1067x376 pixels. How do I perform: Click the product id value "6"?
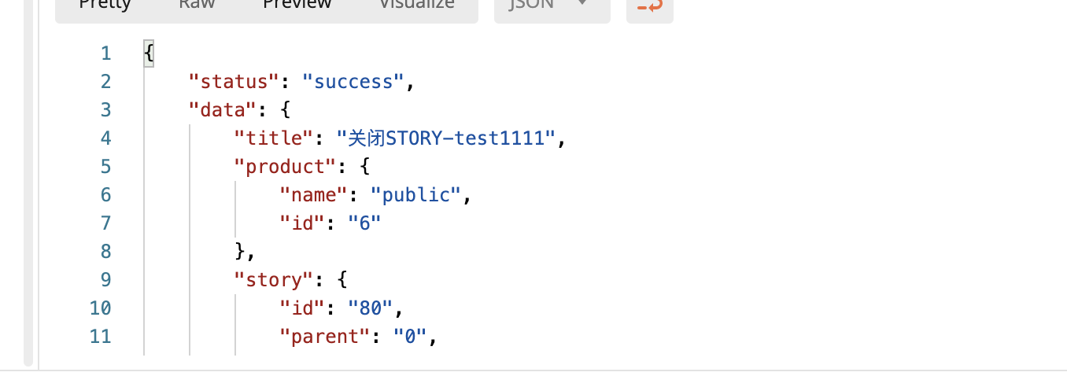click(x=364, y=223)
